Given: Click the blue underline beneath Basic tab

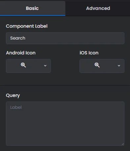Looking at the screenshot, I should coord(33,15).
